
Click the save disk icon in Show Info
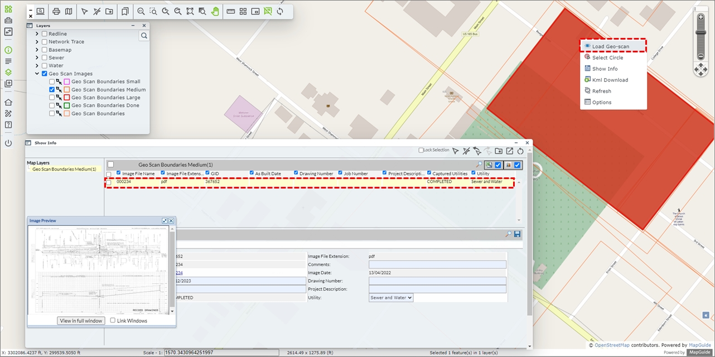517,234
